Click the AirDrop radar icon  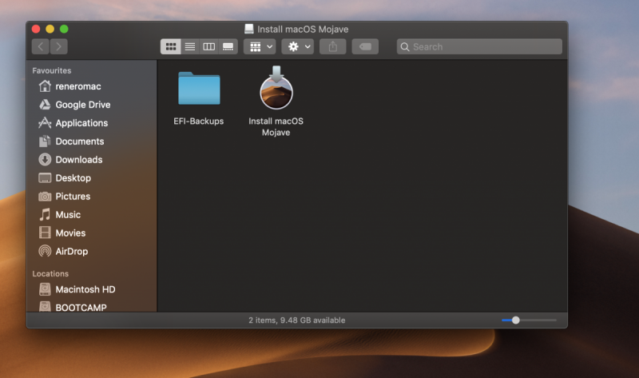45,251
